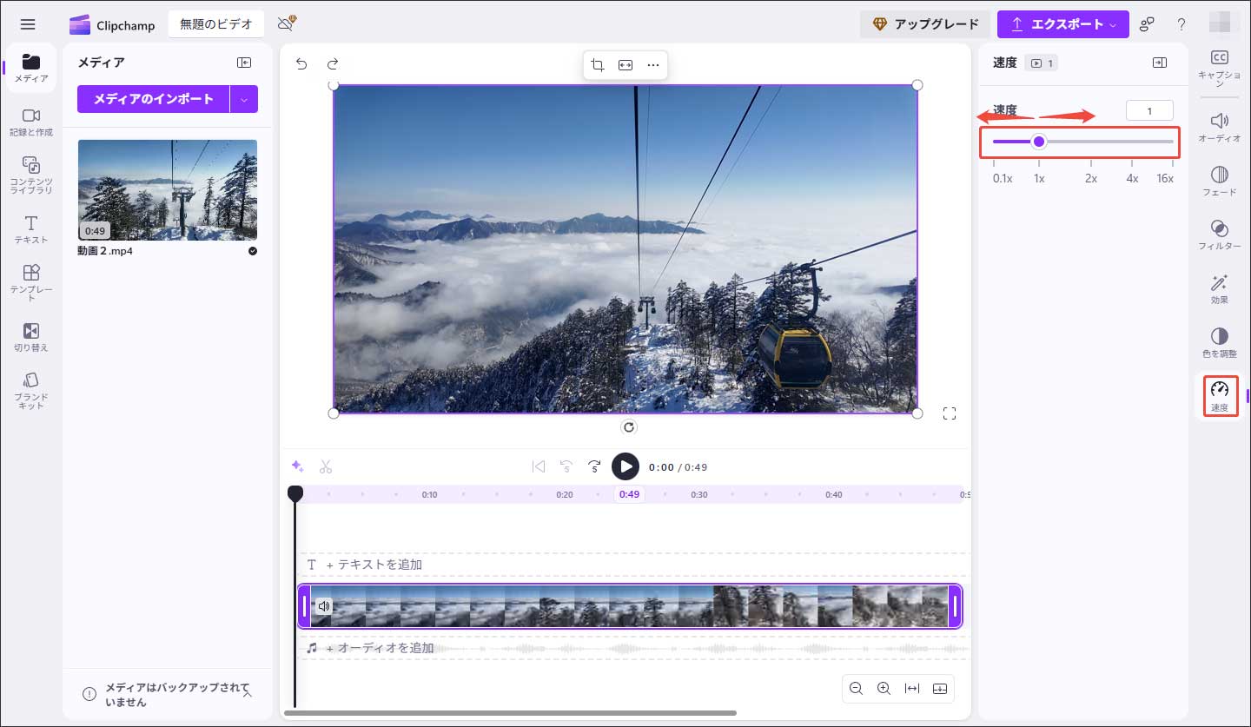Screen dimensions: 1251x727
Task: Select the 動画２.mp4 thumbnail in the media panel
Action: tap(167, 190)
